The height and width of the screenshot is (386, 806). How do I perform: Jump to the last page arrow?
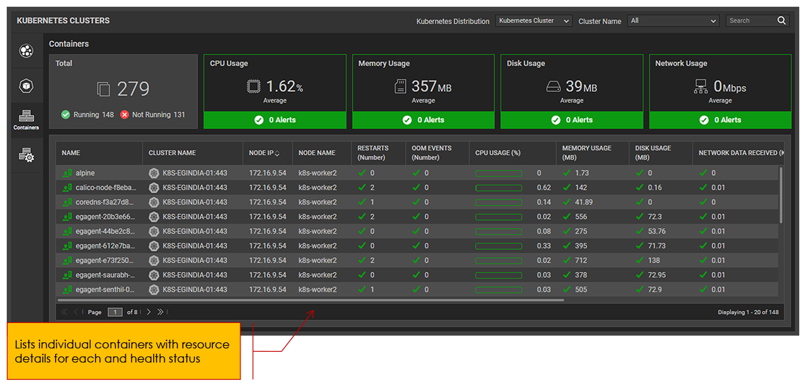click(161, 312)
